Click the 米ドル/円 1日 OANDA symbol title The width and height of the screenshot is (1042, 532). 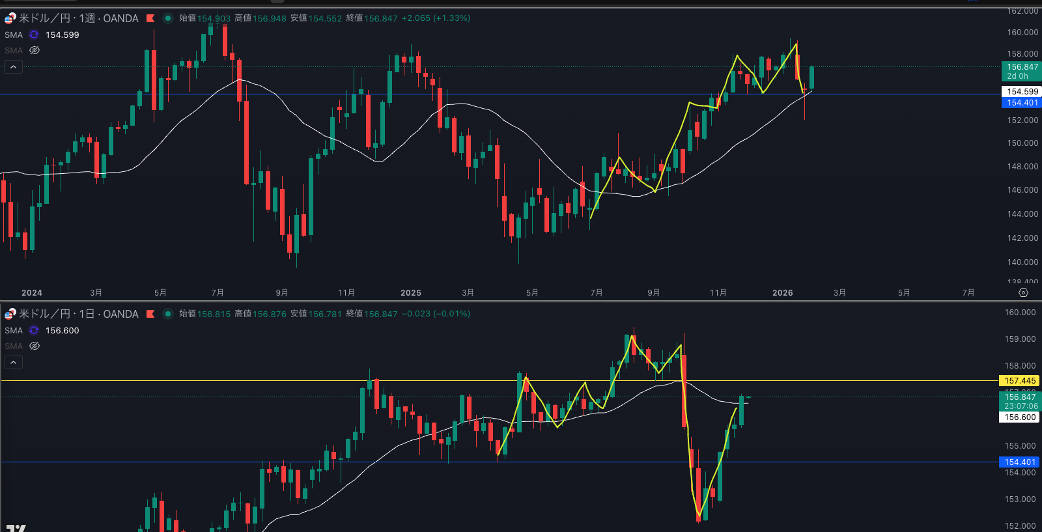point(78,314)
